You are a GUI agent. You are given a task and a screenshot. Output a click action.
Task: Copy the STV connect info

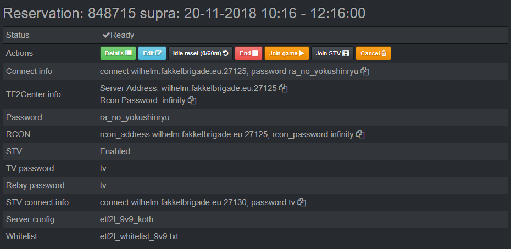pos(302,202)
